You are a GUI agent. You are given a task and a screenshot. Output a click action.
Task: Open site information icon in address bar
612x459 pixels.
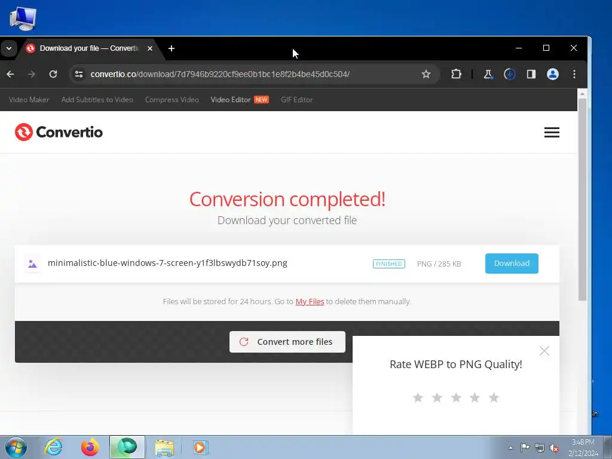[x=79, y=74]
